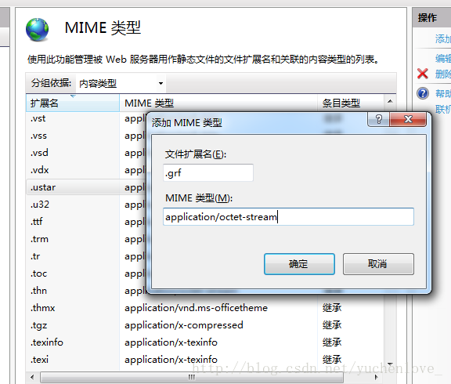
Task: Click the blue help question mark icon
Action: click(x=423, y=93)
